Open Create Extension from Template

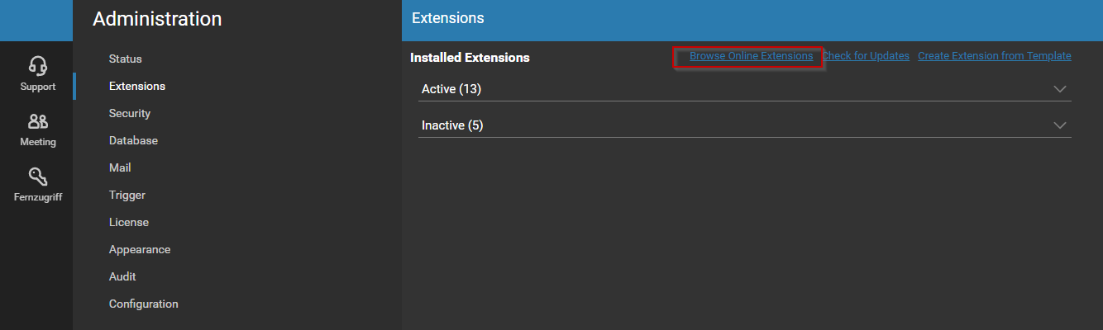(x=994, y=56)
